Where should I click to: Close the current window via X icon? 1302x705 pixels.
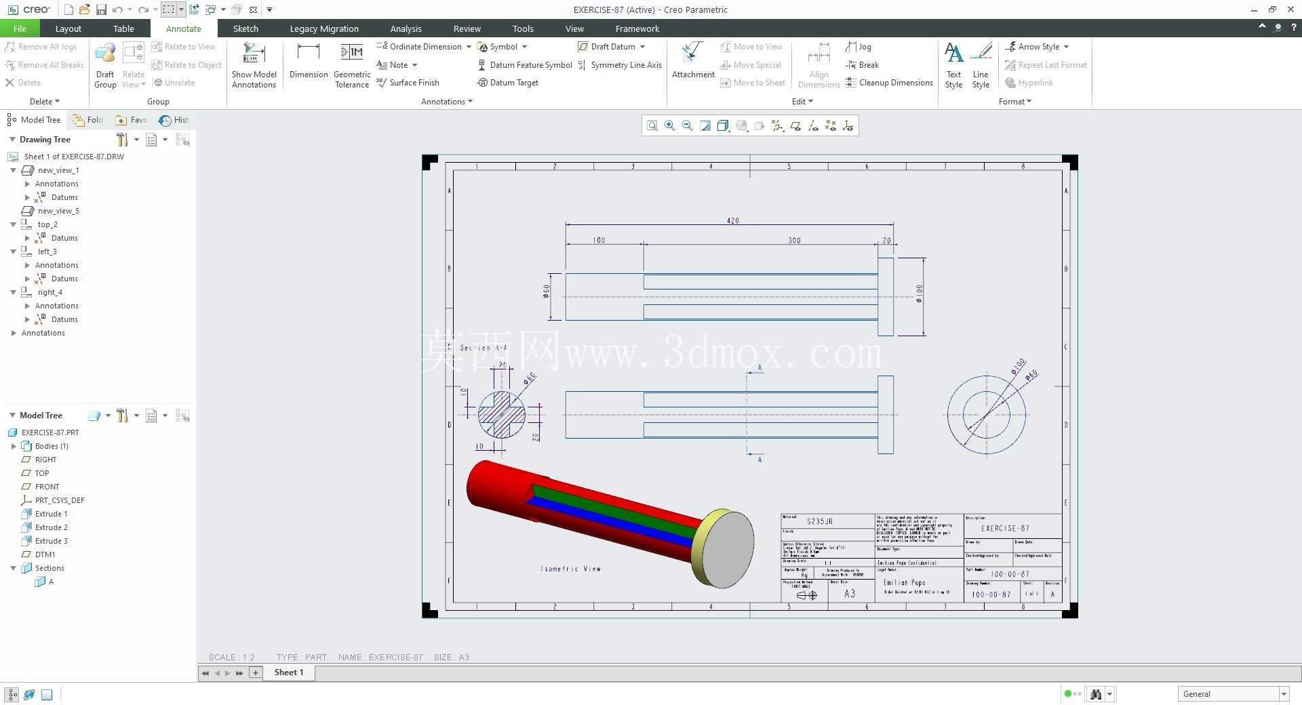coord(253,9)
